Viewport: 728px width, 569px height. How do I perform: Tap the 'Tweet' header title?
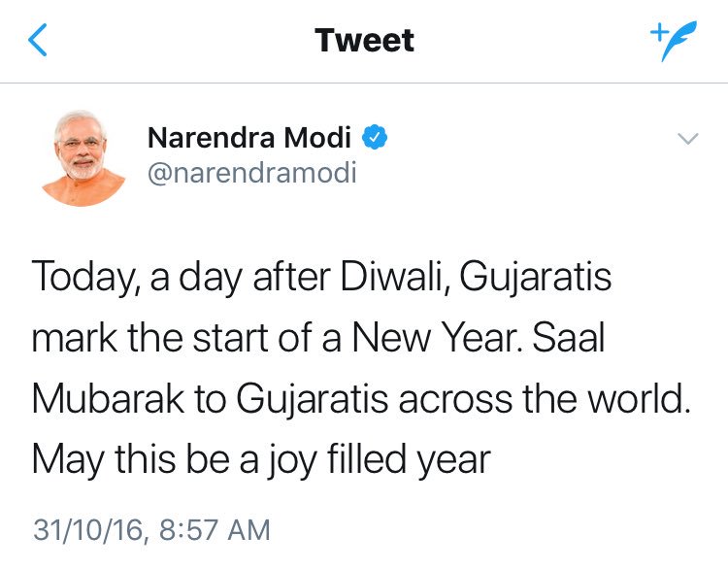pos(364,41)
